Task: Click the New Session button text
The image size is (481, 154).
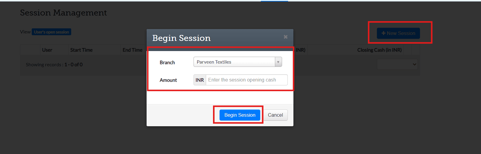Action: [401, 33]
